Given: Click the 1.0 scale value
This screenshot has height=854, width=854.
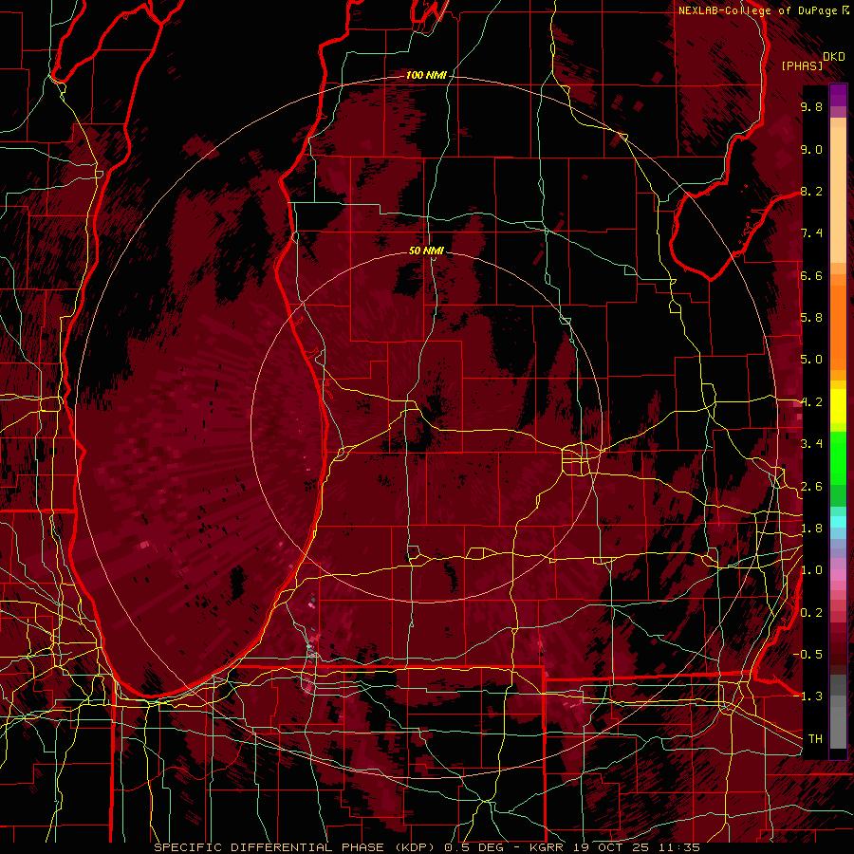Looking at the screenshot, I should pyautogui.click(x=811, y=570).
